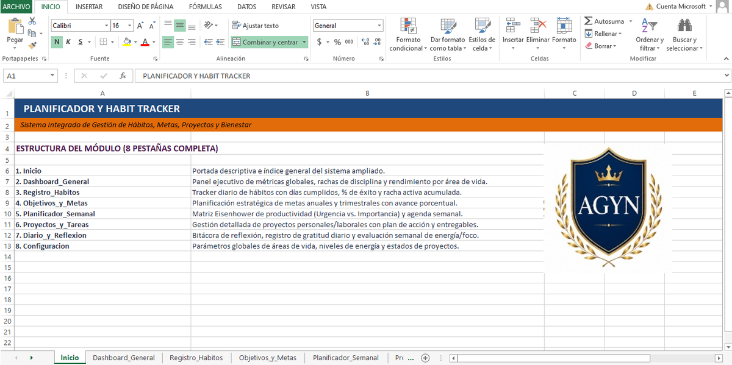Toggle underline S formatting

coord(80,42)
